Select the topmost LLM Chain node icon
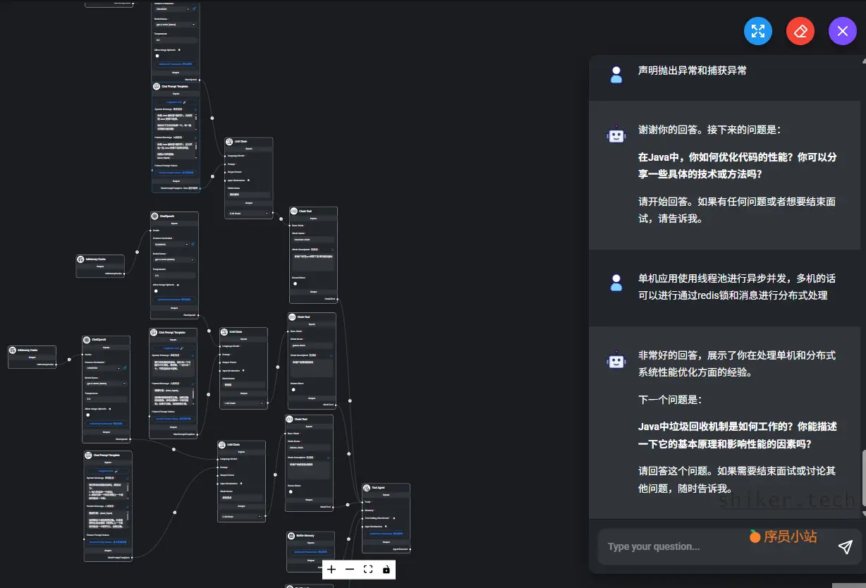The image size is (866, 588). [230, 142]
